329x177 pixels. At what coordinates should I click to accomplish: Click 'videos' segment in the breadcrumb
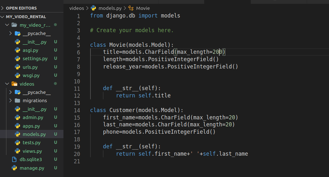[x=77, y=8]
